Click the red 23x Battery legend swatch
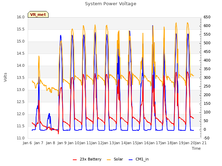Screen dimensions: 222x166 coord(75,160)
